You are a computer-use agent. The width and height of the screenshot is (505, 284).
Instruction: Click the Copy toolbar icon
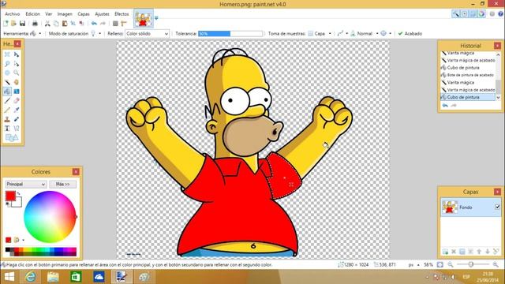point(56,23)
